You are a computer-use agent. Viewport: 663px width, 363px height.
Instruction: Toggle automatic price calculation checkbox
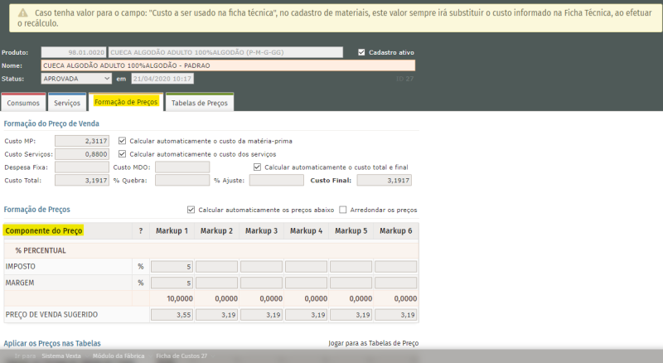pyautogui.click(x=191, y=210)
